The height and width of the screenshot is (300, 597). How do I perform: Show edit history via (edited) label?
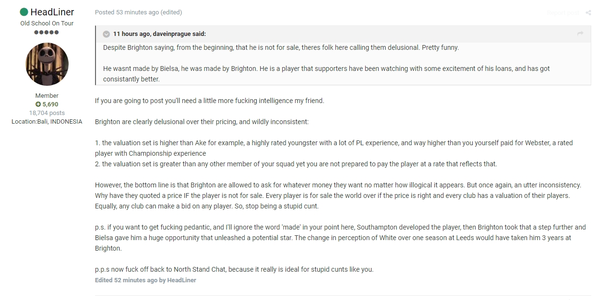[x=171, y=12]
